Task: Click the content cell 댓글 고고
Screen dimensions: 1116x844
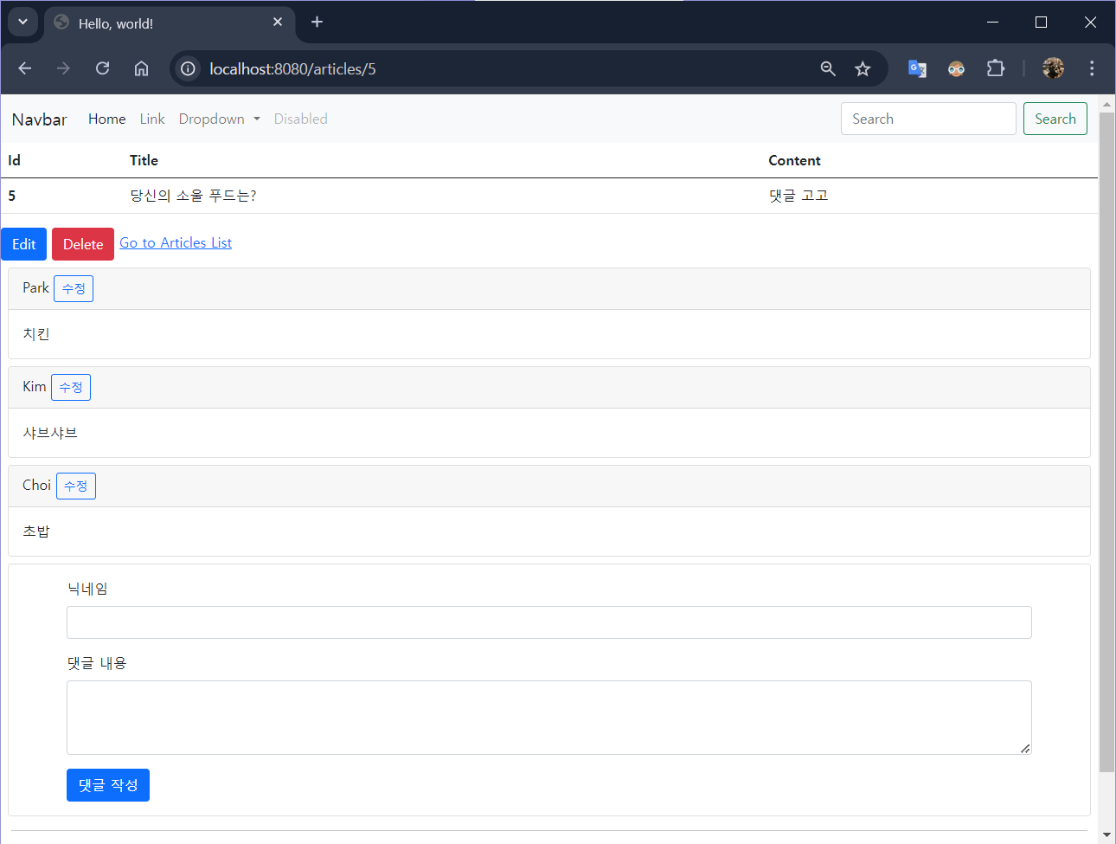Action: point(799,196)
